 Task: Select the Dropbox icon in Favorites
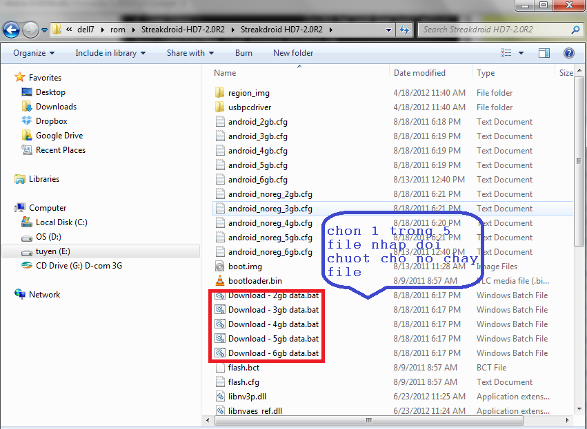(x=28, y=121)
